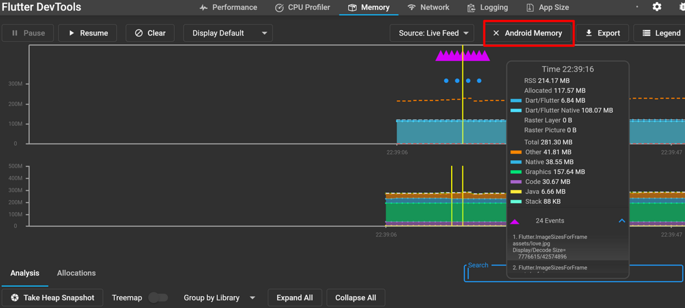The height and width of the screenshot is (308, 685).
Task: Click the App Size file icon
Action: tap(530, 7)
